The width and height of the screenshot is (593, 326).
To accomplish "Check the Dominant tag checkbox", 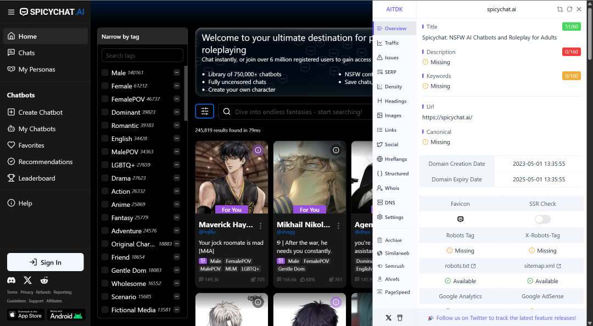I will coord(105,113).
